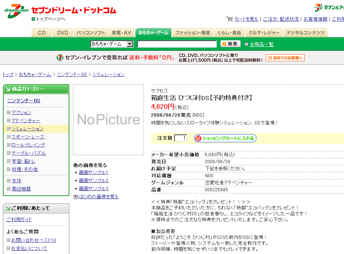Click arrow icon beside トップページへ
The width and height of the screenshot is (344, 254).
click(33, 19)
